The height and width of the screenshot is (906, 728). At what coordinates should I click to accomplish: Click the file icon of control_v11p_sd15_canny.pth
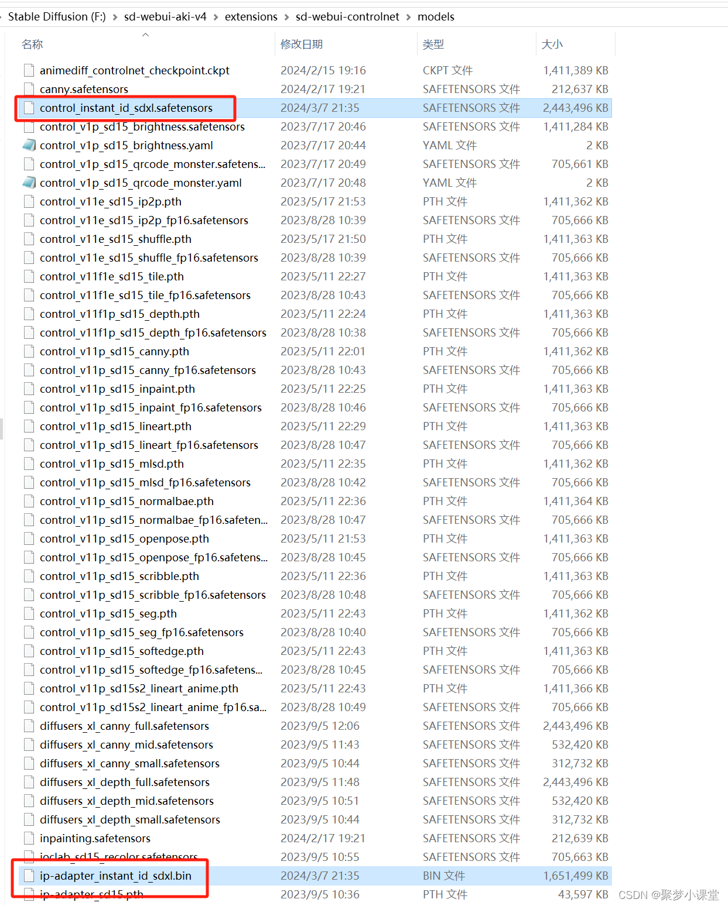(29, 351)
